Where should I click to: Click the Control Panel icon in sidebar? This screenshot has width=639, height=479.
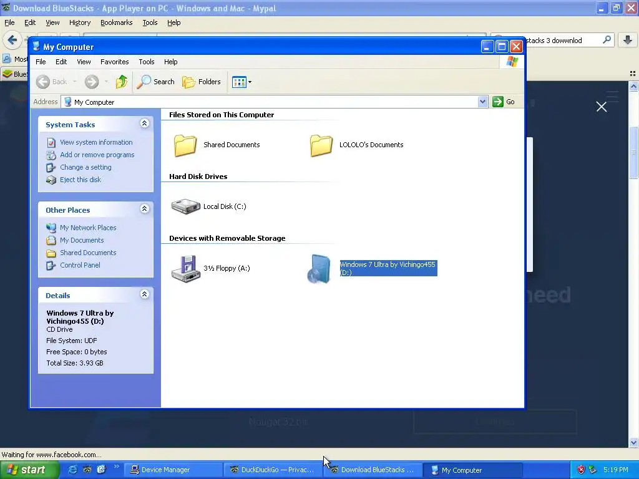coord(51,266)
